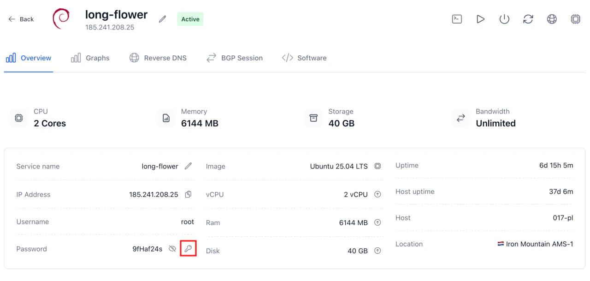Go back using the Back arrow

pyautogui.click(x=21, y=19)
